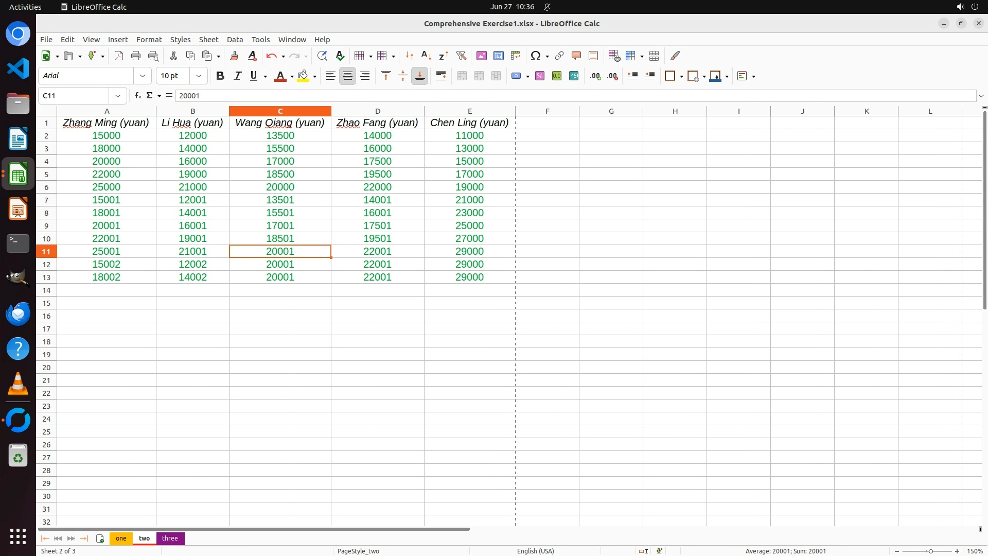Open the Data menu
The height and width of the screenshot is (556, 988).
point(235,39)
